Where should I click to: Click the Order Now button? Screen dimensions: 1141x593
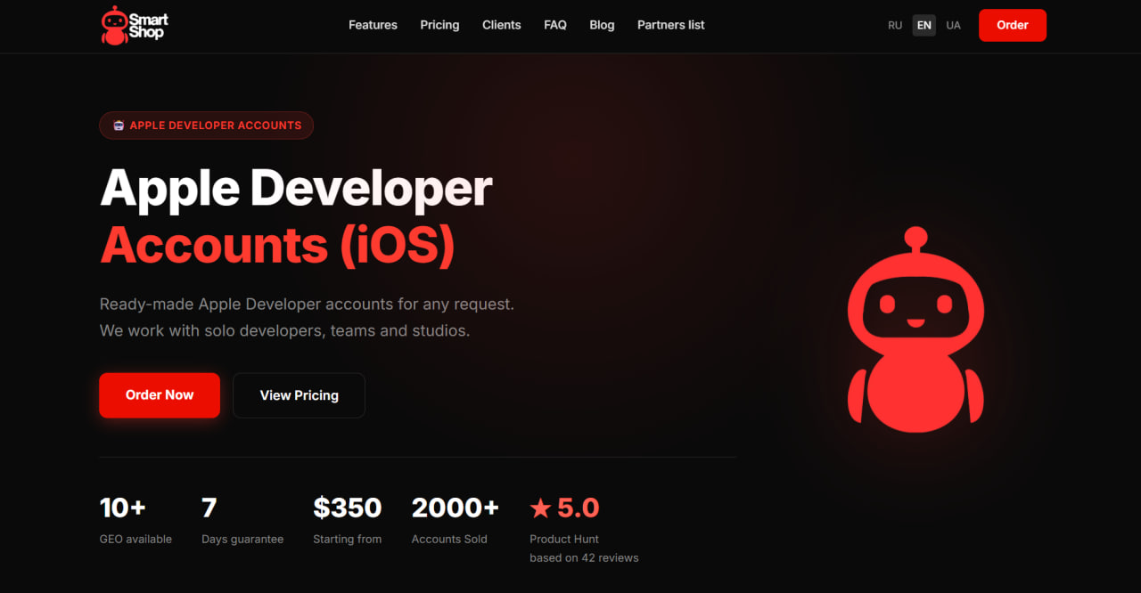[160, 395]
